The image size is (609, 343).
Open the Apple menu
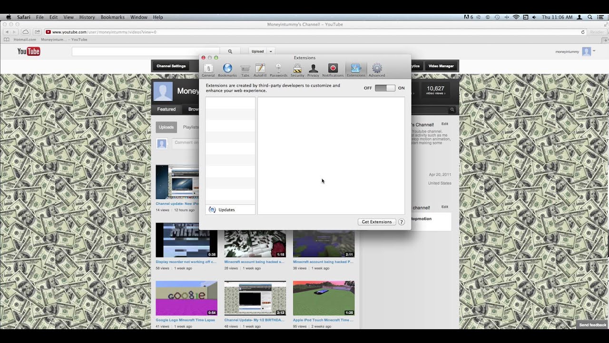(9, 17)
